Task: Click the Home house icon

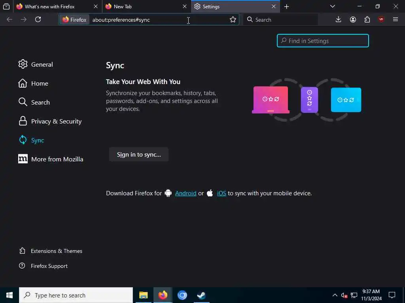Action: [23, 83]
